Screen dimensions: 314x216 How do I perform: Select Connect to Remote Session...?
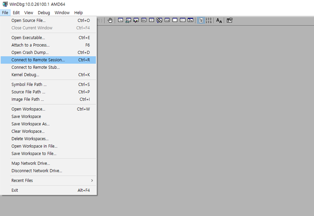[x=48, y=60]
